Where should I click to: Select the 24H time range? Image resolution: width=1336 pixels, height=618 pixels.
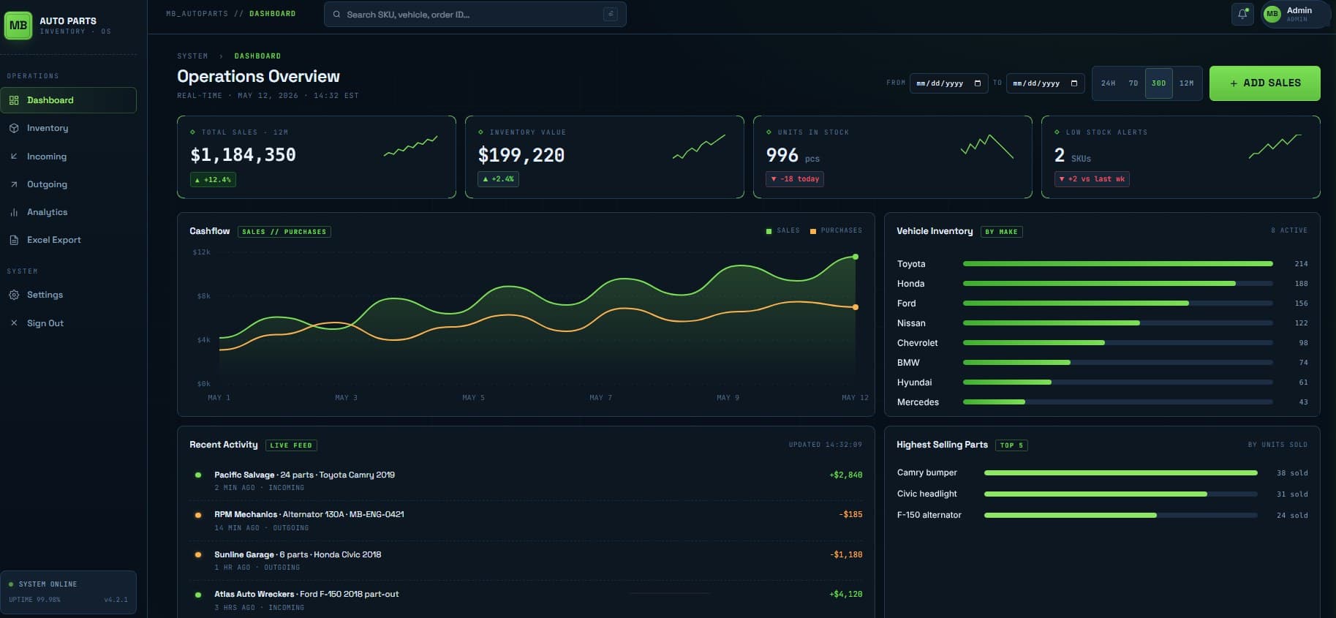click(x=1108, y=83)
